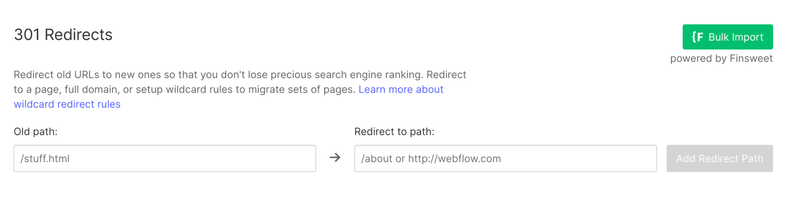Click the Bulk Import label text
Screen dimensions: 787x199
[x=736, y=37]
